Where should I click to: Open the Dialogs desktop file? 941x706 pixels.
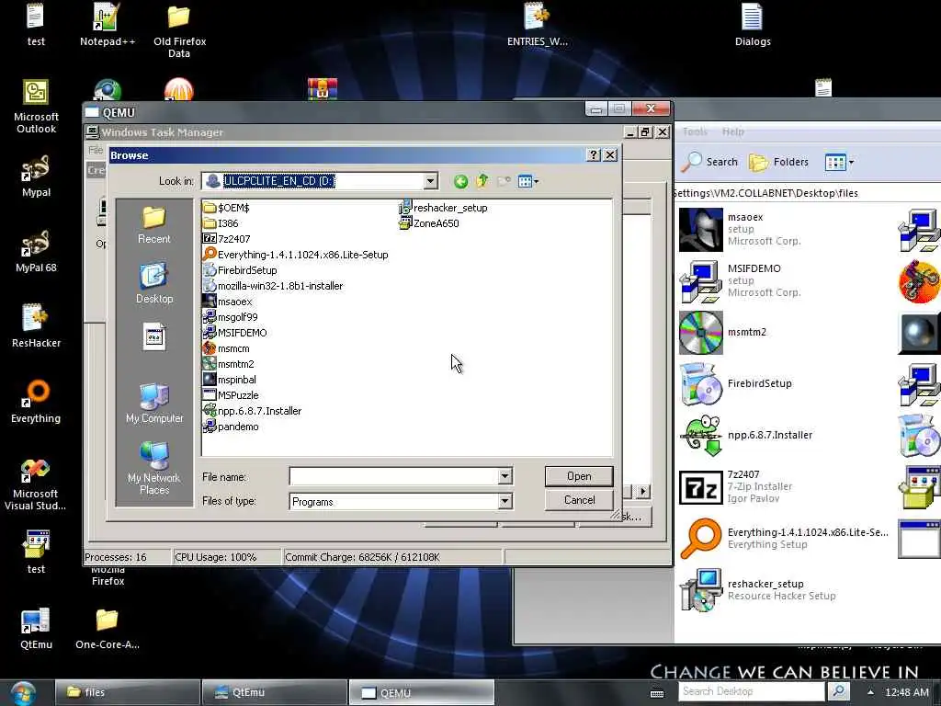pyautogui.click(x=753, y=25)
